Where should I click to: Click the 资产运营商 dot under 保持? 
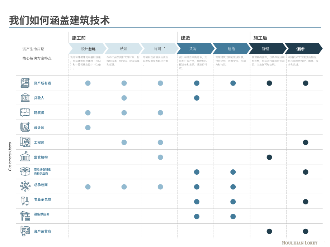306,231
